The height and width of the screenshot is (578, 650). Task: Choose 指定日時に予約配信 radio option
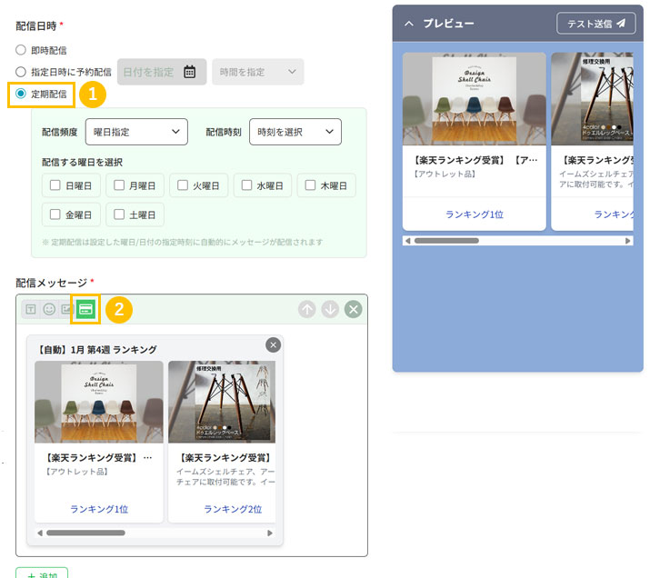[x=21, y=71]
